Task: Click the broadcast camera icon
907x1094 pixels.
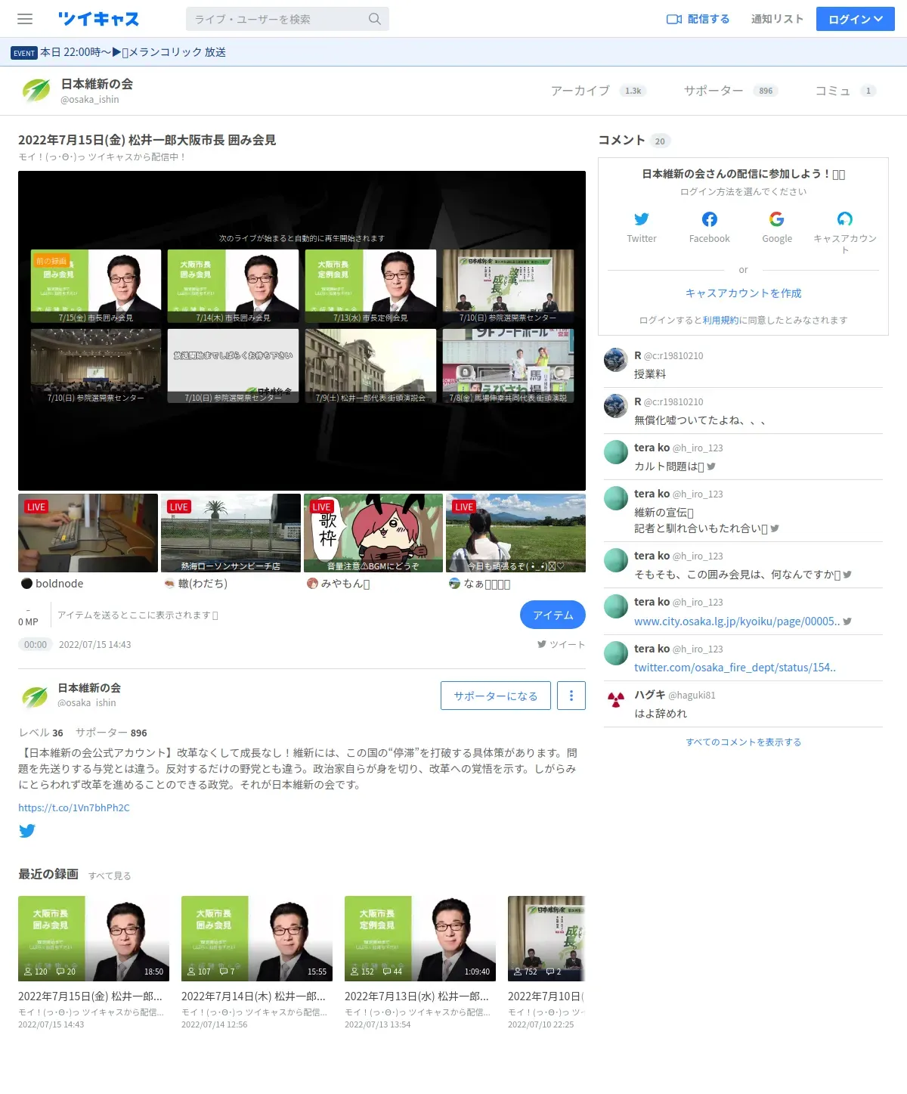Action: (673, 19)
